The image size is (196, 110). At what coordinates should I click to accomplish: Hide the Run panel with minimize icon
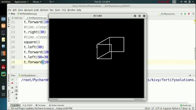click(x=194, y=75)
